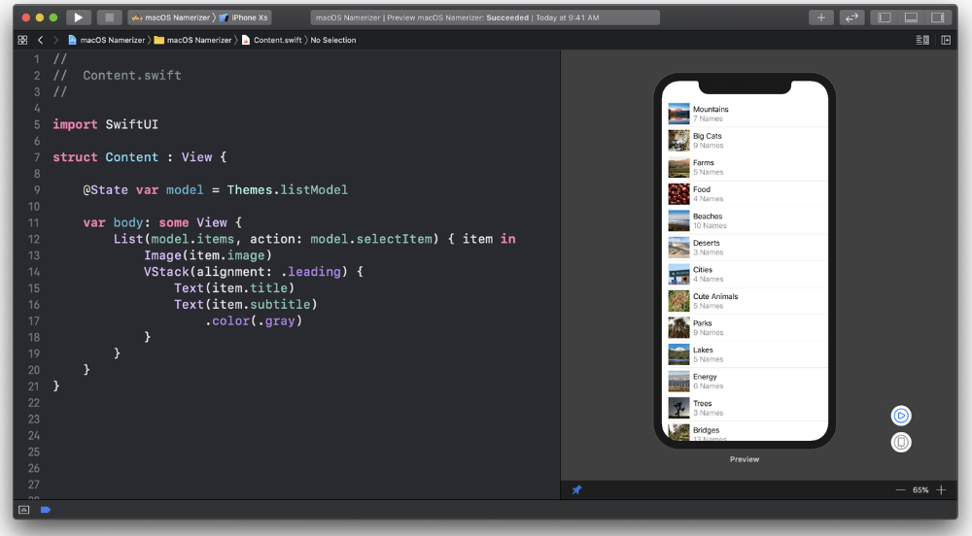Select Content.swift in the jump bar
This screenshot has height=536, width=972.
pos(275,40)
